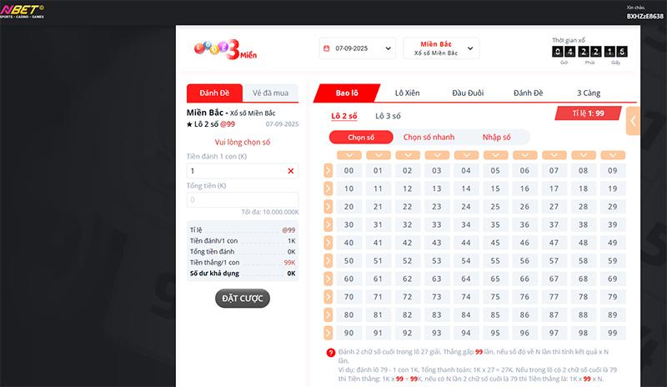
Task: Click the orange side panel arrow on right edge
Action: click(x=633, y=121)
